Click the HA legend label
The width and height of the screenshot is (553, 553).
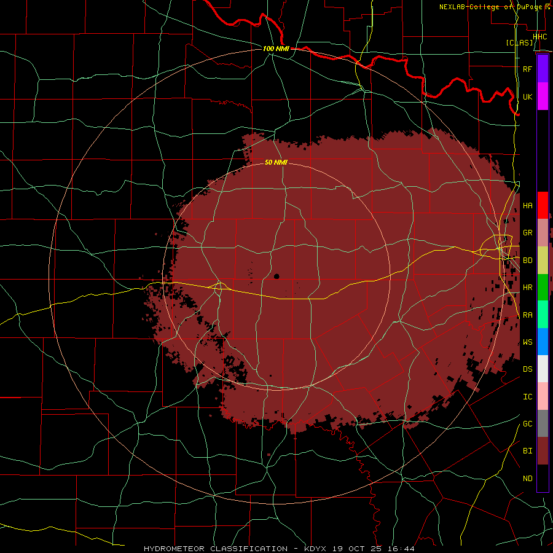coord(527,205)
